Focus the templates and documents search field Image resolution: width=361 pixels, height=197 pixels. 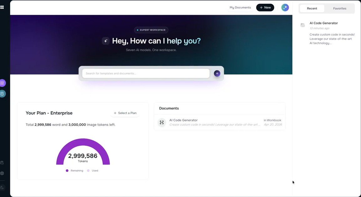pos(146,73)
